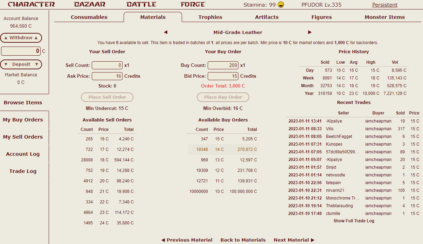Click Year high value 10,000 C
This screenshot has height=244, width=423.
(x=371, y=93)
